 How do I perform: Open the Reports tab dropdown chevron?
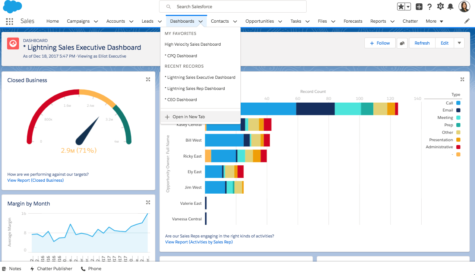click(392, 22)
